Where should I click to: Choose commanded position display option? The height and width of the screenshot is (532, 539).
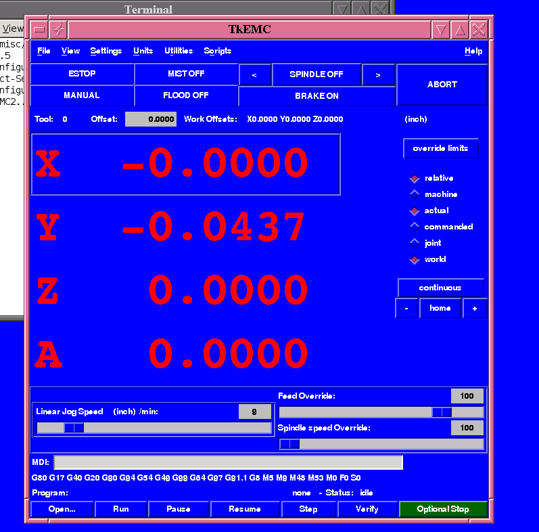tap(415, 227)
